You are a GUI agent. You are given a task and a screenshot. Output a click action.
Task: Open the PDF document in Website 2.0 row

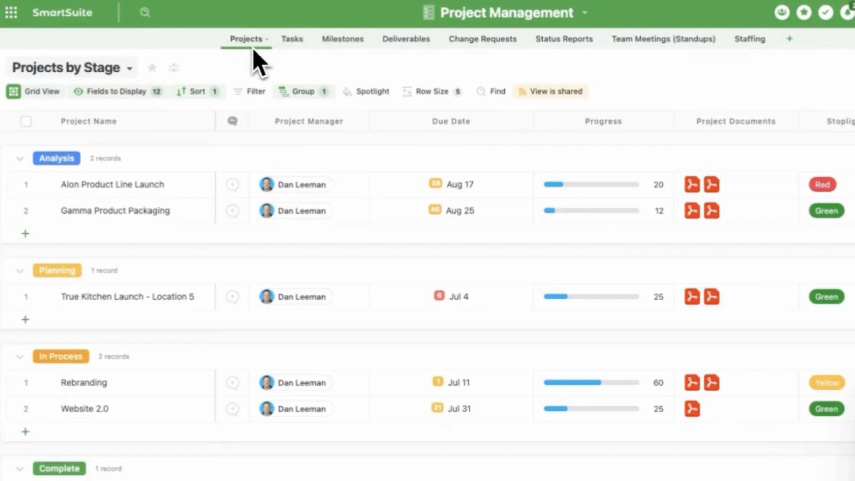pyautogui.click(x=692, y=409)
